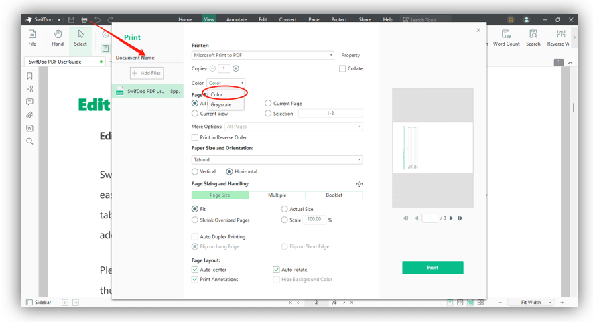Toggle the Sidebar icon in status bar
Screen dimensions: 593x322
click(x=29, y=303)
